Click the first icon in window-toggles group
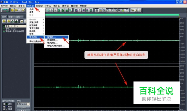This screenshot has height=111, width=187. (x=97, y=10)
